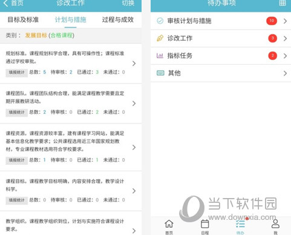
Task: Click 待审核: 2 in 规划标准 row
Action: (x=62, y=72)
